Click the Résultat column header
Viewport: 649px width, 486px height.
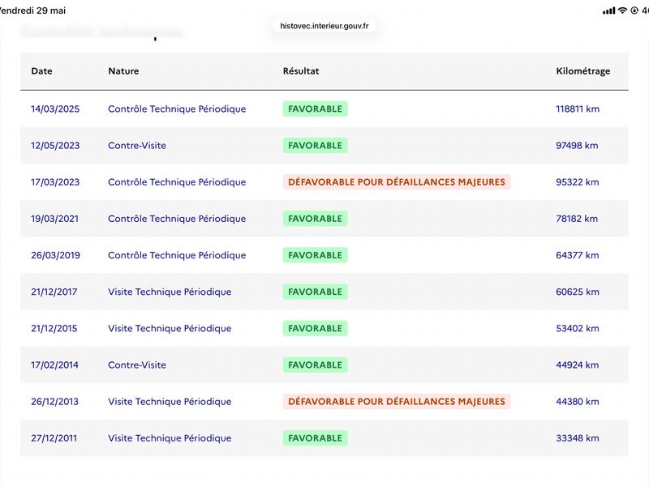[301, 71]
